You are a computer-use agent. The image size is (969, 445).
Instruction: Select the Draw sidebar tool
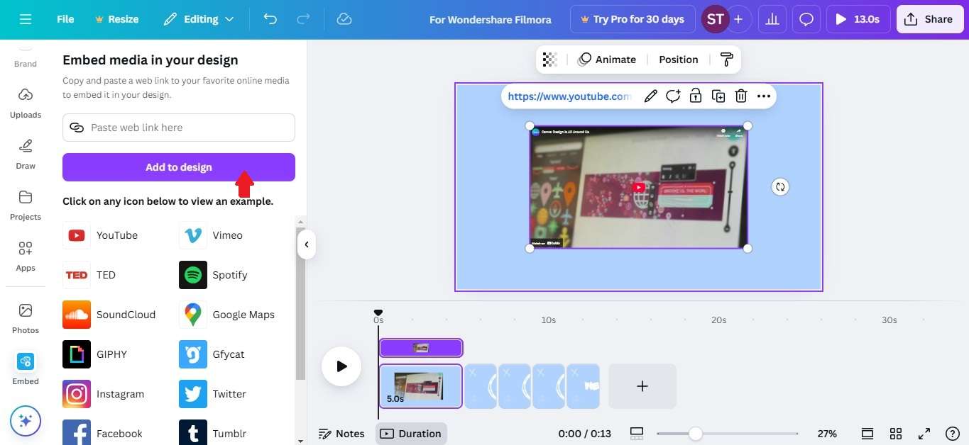[x=26, y=154]
